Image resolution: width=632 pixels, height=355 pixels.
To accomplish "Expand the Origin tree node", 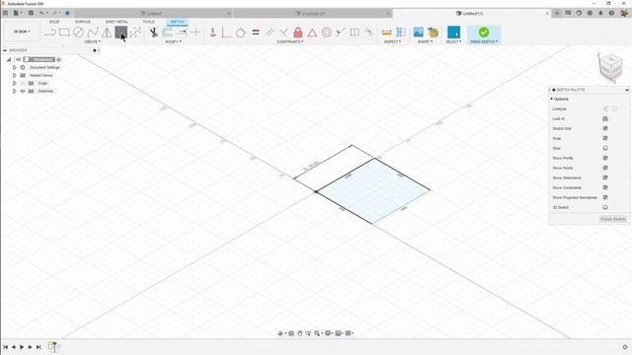I will pyautogui.click(x=15, y=83).
